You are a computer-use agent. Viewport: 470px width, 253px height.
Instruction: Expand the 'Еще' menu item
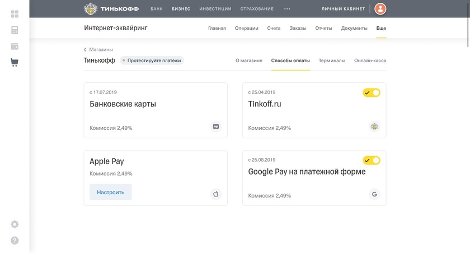(381, 28)
